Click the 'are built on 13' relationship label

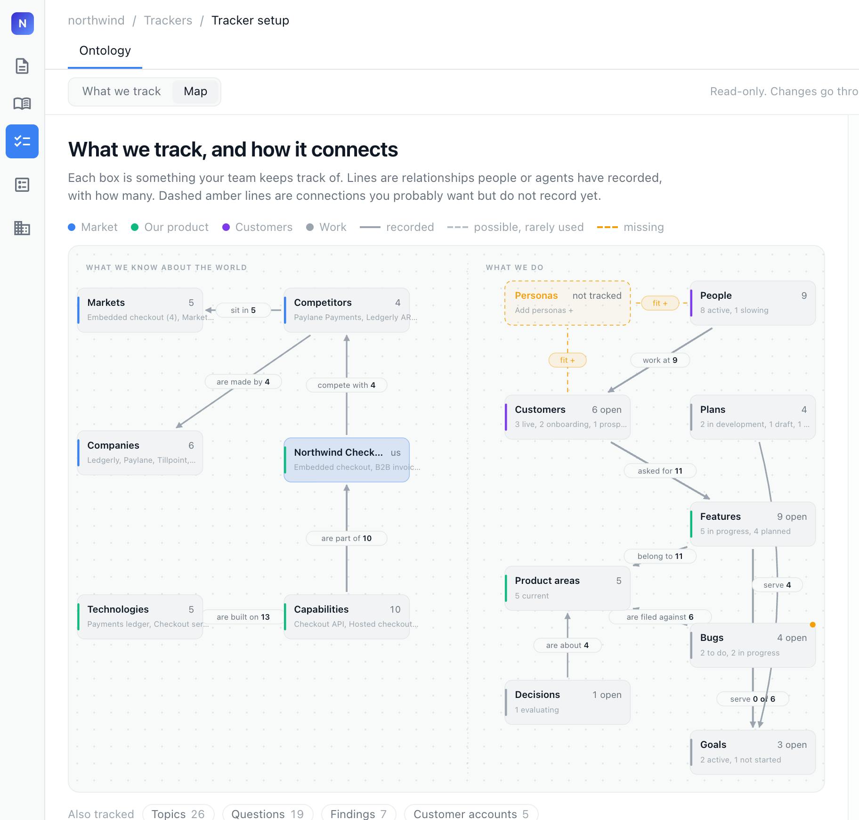(x=243, y=617)
